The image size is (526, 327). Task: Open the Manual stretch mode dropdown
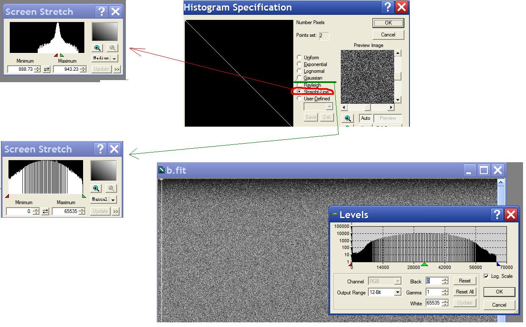[x=113, y=200]
